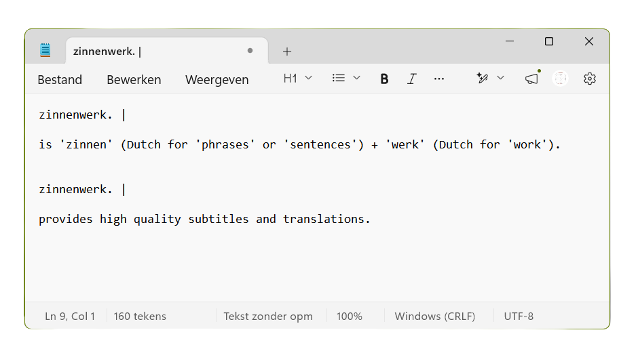Image resolution: width=638 pixels, height=347 pixels.
Task: Add a new tab with plus button
Action: coord(287,52)
